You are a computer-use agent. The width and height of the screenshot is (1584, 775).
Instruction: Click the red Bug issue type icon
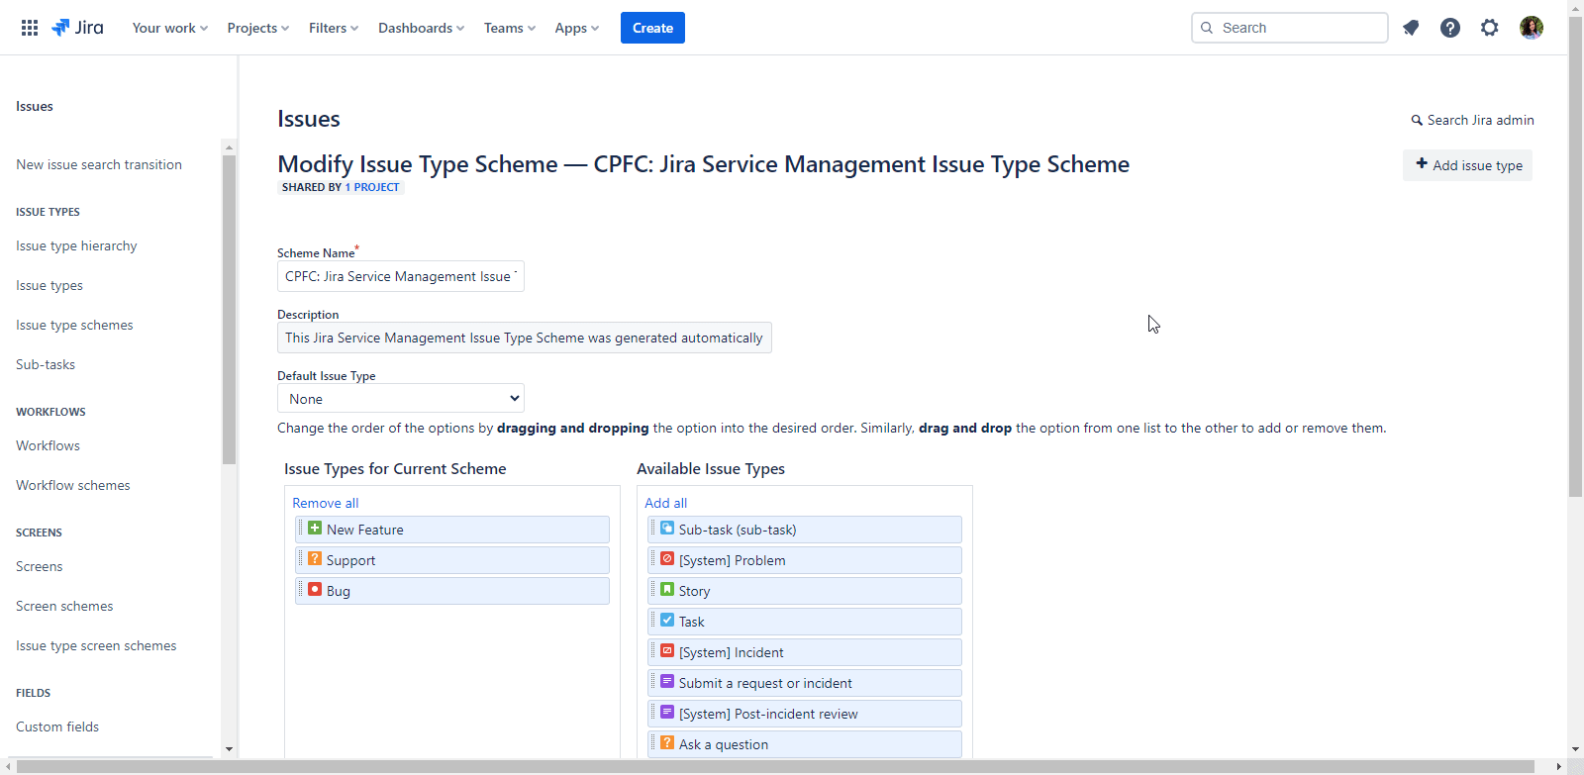315,590
